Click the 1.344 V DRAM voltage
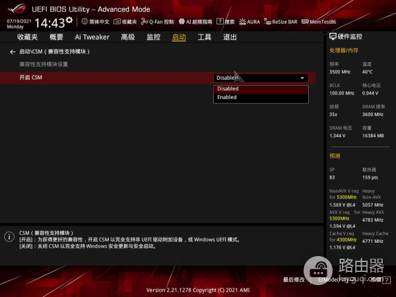Screen dimensions: 396x297 pyautogui.click(x=337, y=135)
